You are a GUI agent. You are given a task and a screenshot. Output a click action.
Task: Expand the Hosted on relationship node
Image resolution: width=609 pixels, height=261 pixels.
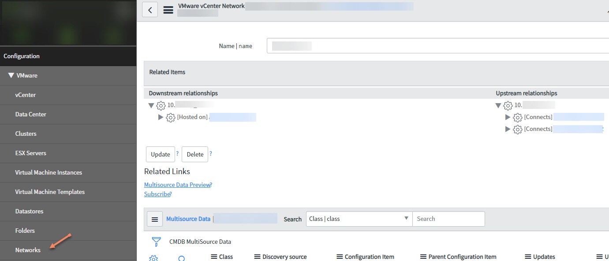[x=161, y=117]
